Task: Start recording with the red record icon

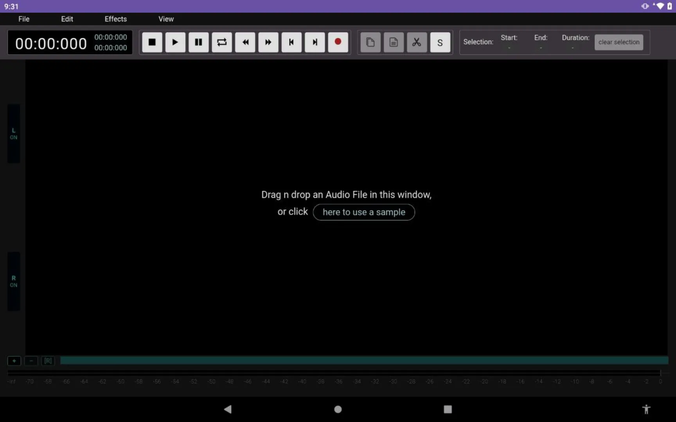Action: (338, 42)
